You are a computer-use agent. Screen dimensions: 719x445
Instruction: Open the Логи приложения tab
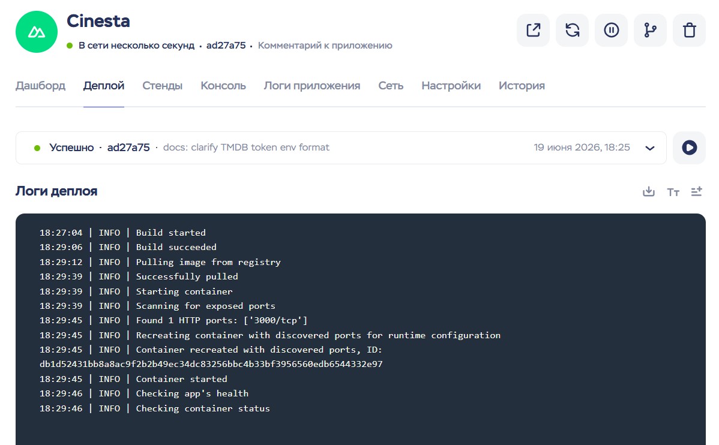point(312,86)
